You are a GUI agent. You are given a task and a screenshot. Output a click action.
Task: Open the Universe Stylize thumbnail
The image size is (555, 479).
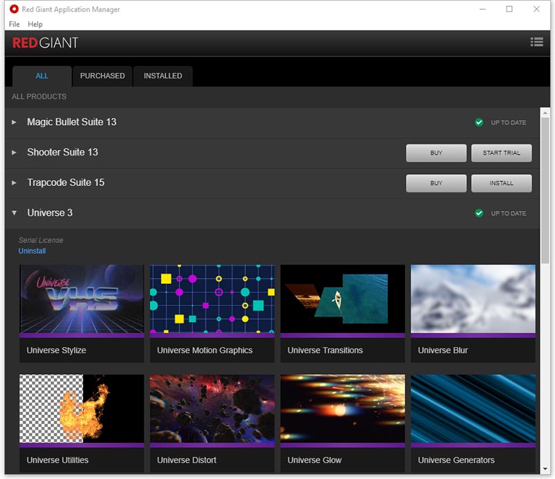click(82, 299)
